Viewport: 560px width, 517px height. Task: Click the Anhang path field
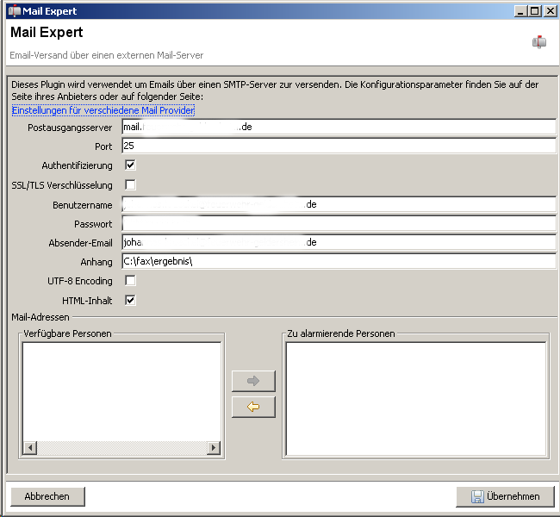point(339,262)
